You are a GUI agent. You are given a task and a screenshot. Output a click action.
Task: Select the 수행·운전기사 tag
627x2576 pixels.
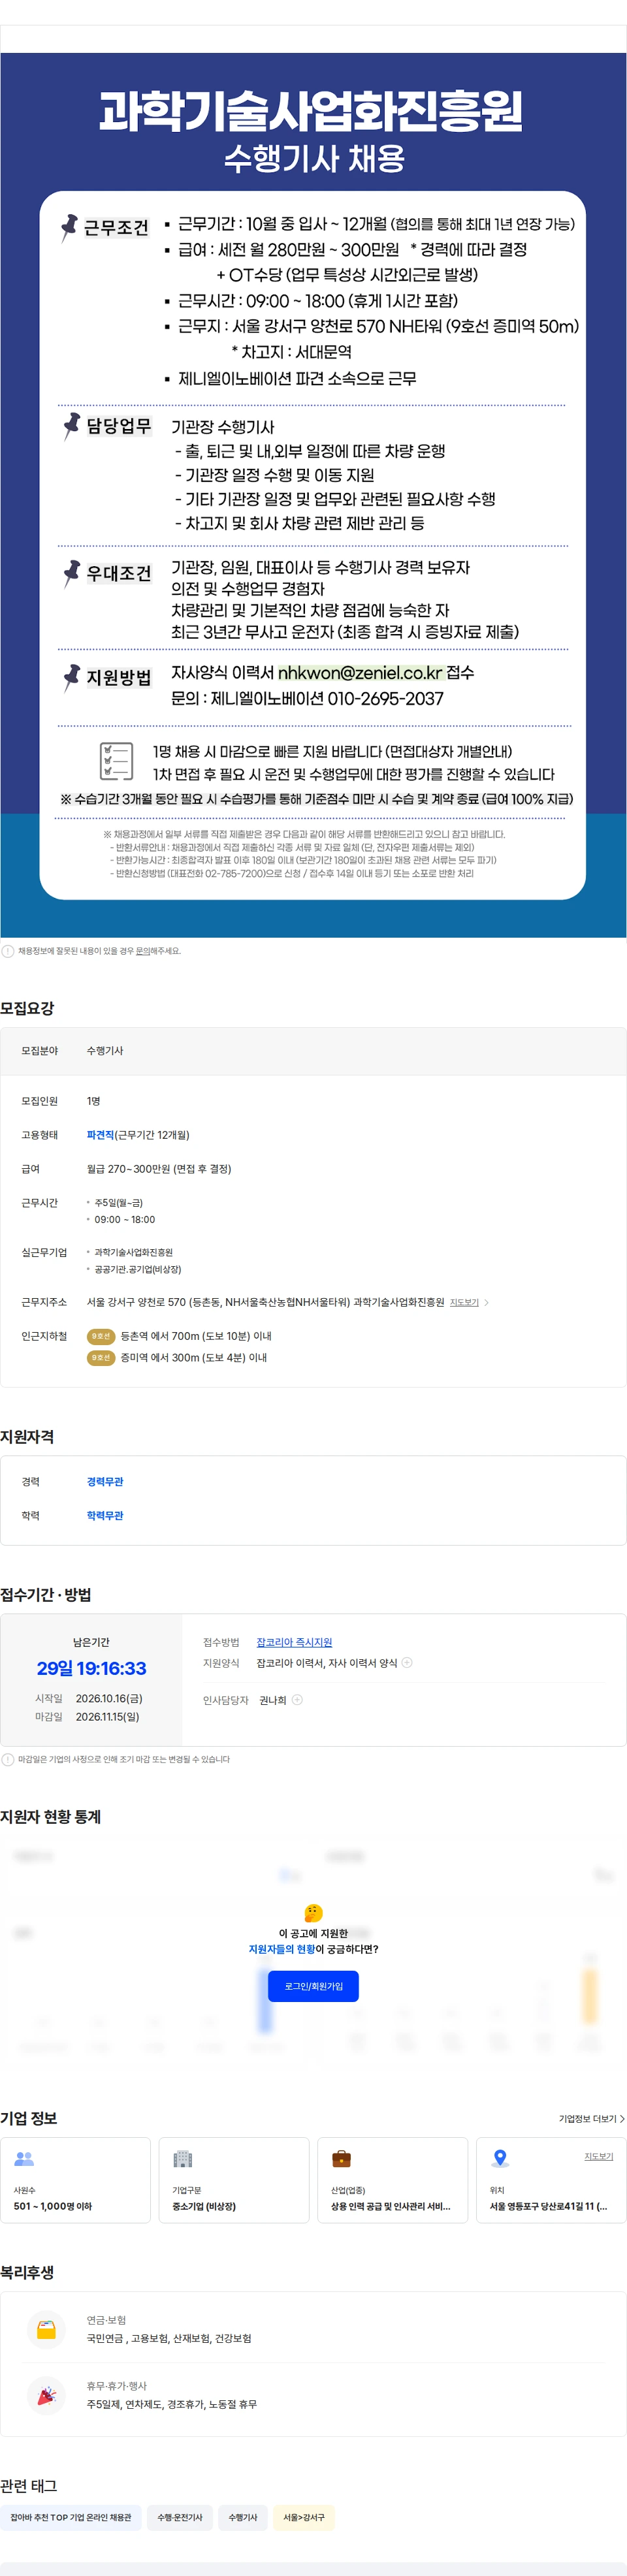[180, 2517]
